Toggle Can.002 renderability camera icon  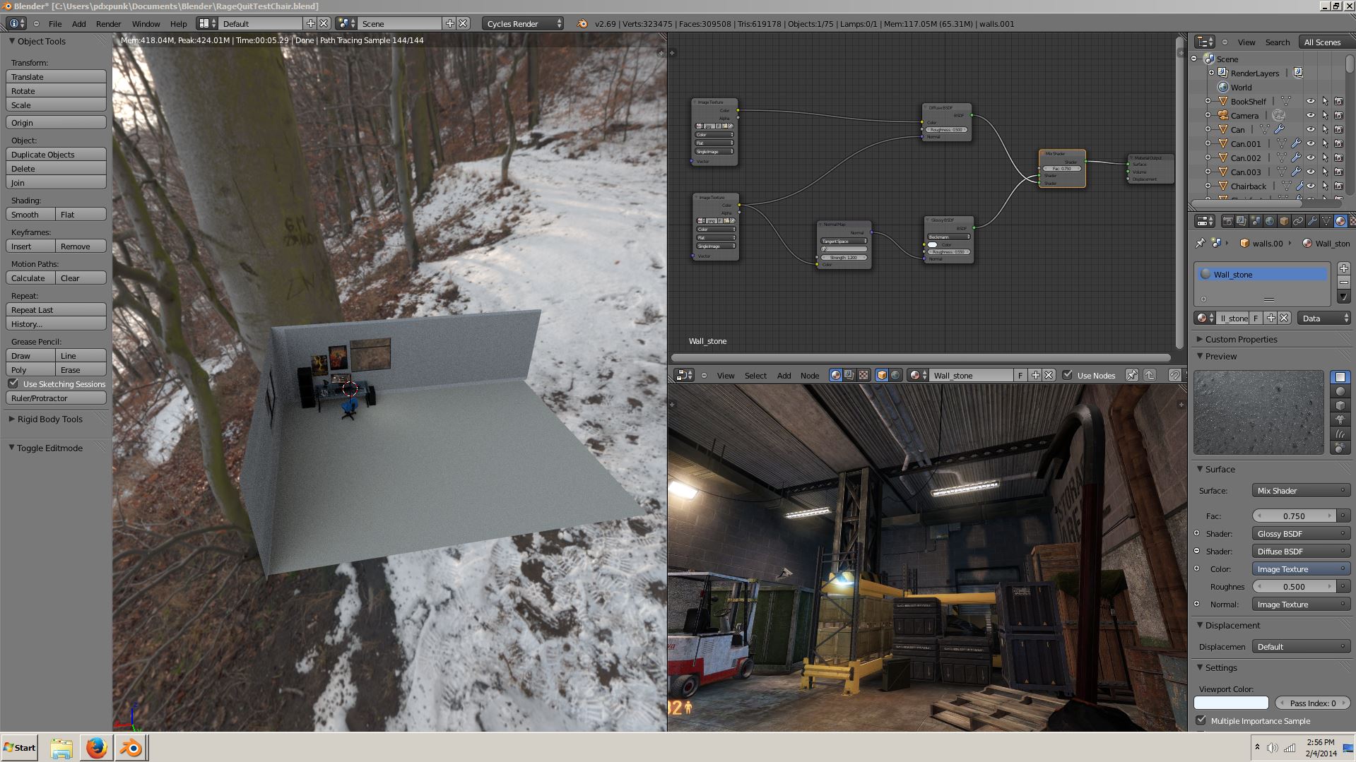1339,157
